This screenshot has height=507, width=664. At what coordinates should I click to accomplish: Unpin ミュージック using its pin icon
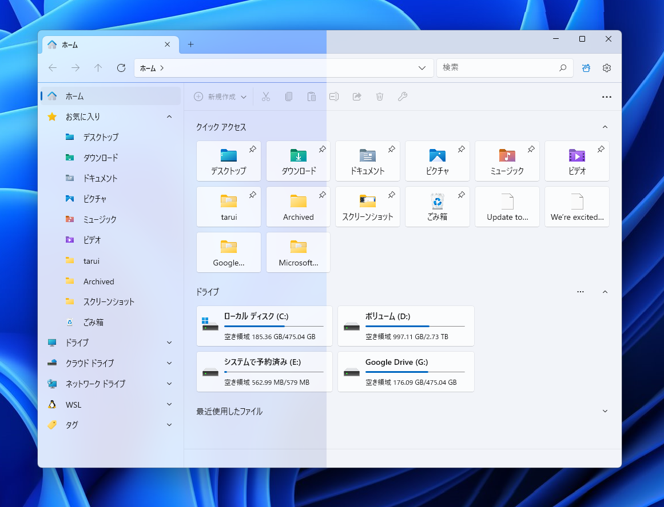(531, 149)
